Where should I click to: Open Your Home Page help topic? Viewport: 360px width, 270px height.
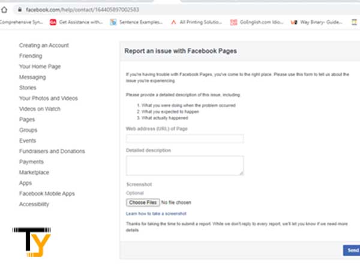pos(40,67)
